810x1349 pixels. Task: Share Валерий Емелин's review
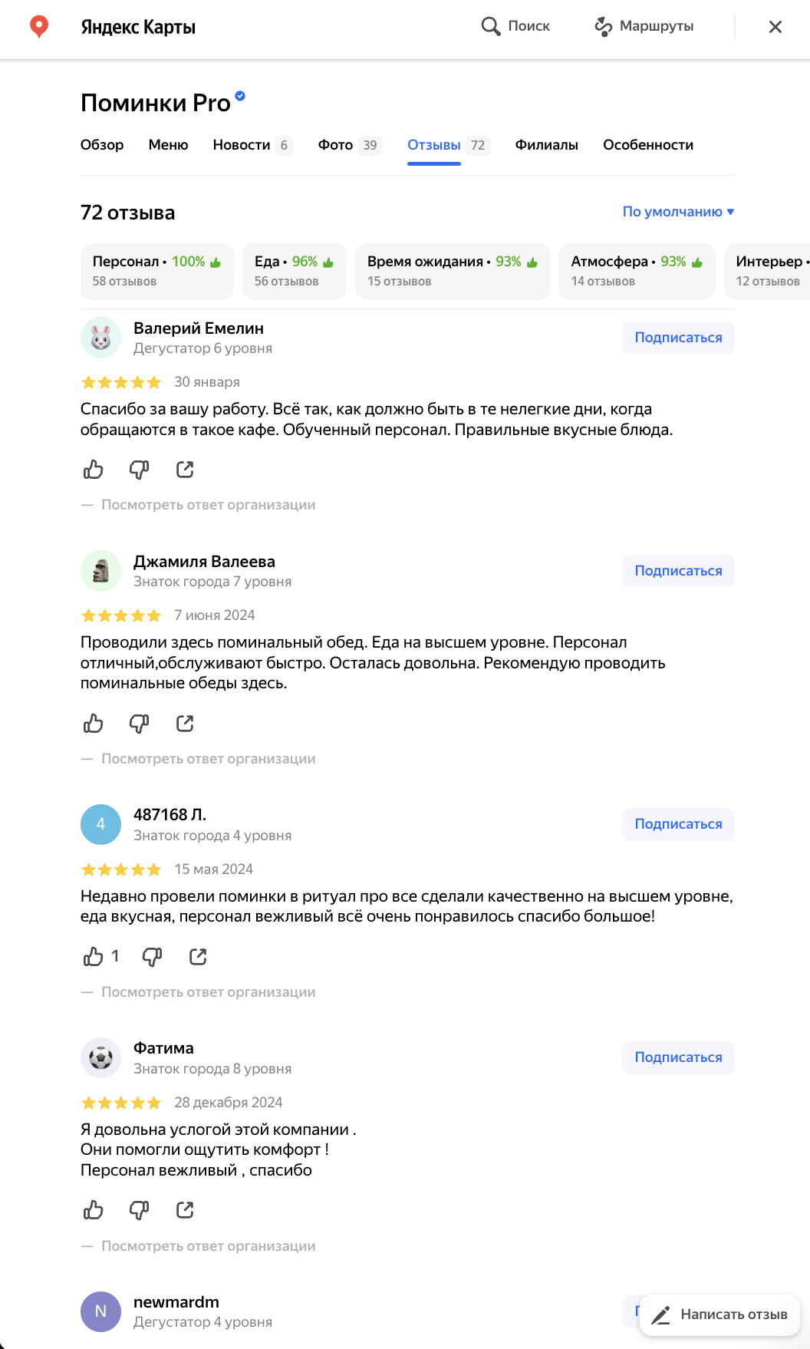click(185, 470)
